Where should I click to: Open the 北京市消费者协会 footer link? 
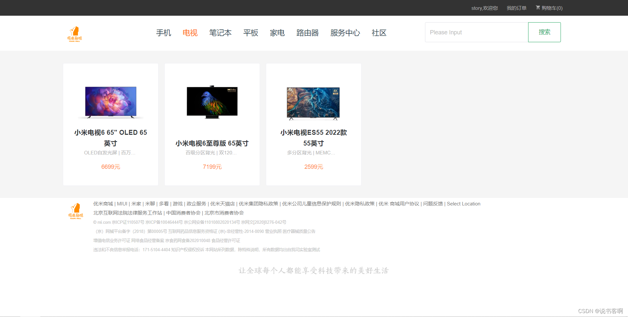click(x=224, y=213)
